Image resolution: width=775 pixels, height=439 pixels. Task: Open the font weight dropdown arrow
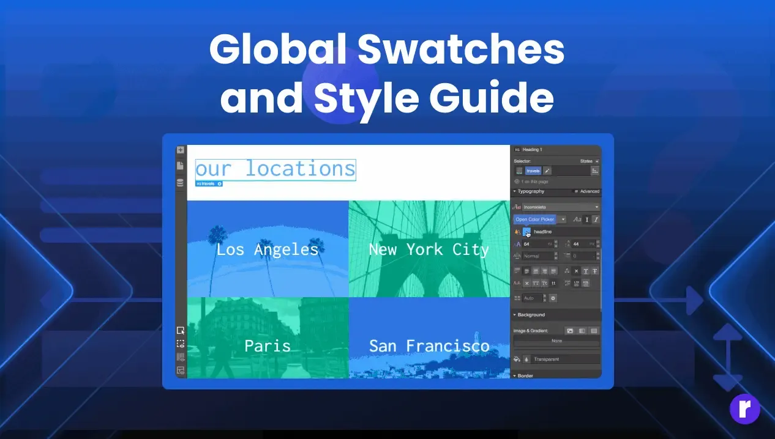[x=563, y=219]
